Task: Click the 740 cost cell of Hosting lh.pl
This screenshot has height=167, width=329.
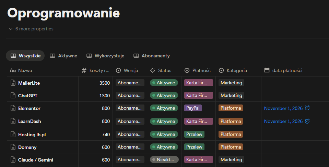Action: (95, 135)
